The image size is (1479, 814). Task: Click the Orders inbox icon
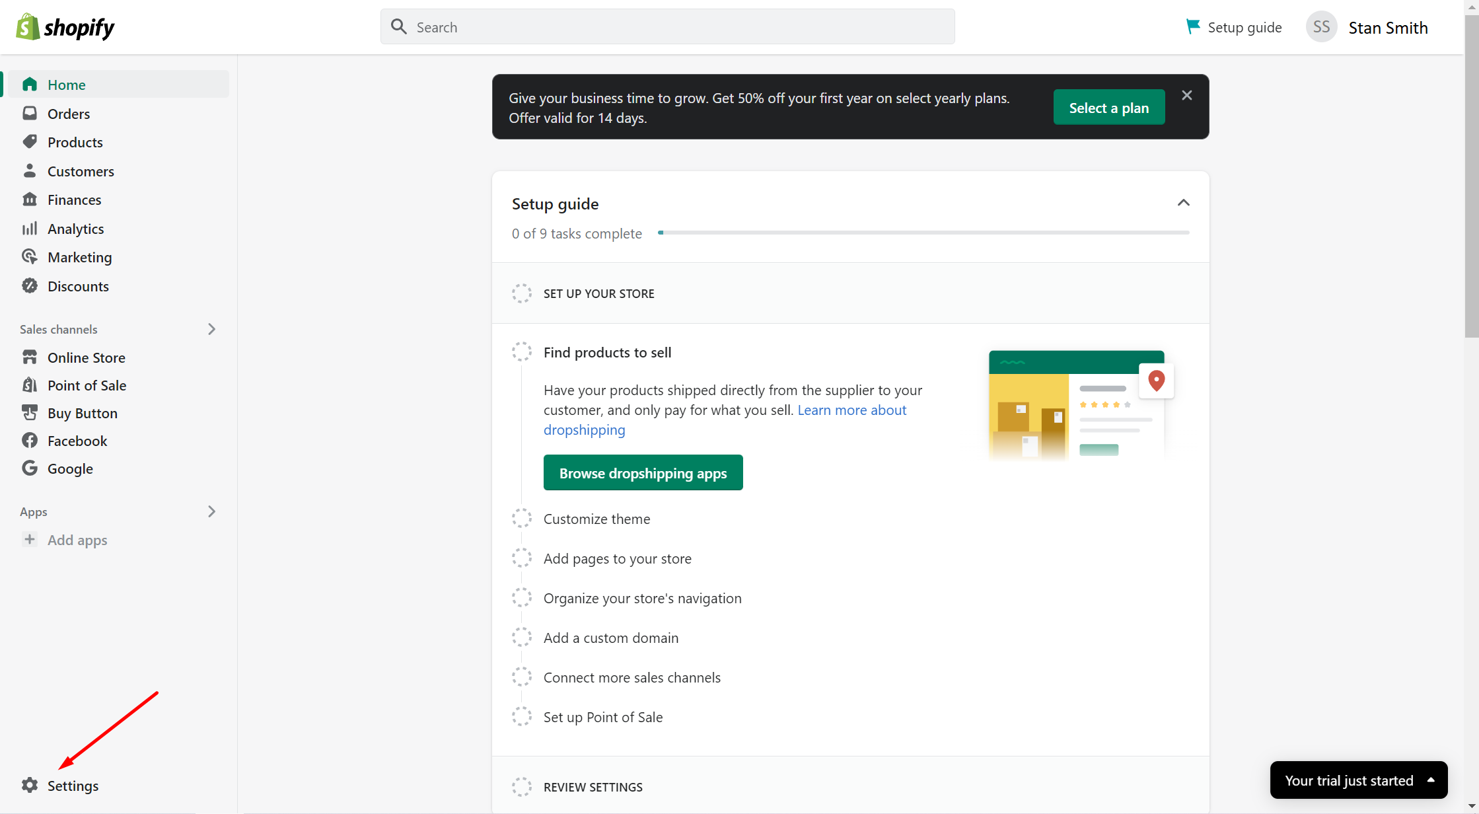click(x=30, y=113)
